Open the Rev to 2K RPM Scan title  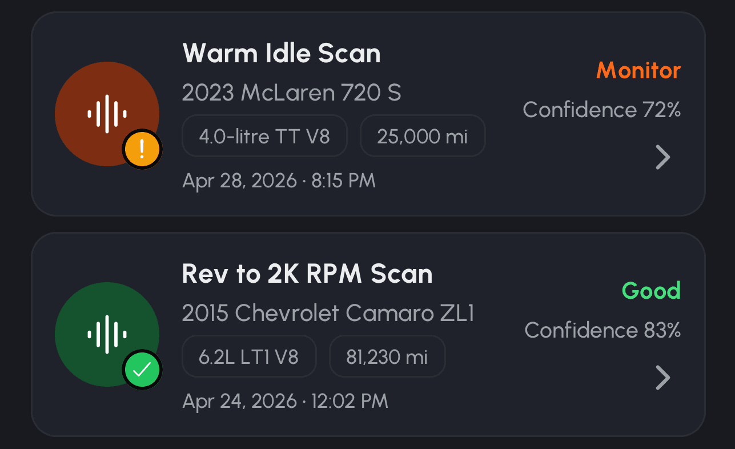click(x=307, y=274)
